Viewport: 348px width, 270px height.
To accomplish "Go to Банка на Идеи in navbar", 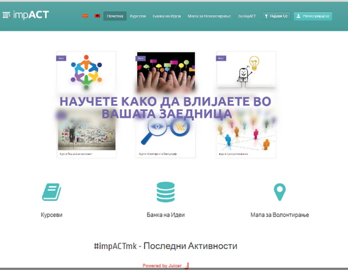I will tap(167, 16).
